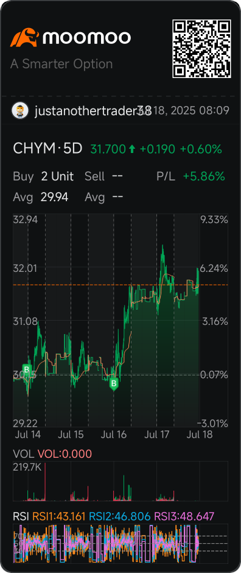Click the green up arrow beside 31.700
This screenshot has width=241, height=573.
(132, 149)
